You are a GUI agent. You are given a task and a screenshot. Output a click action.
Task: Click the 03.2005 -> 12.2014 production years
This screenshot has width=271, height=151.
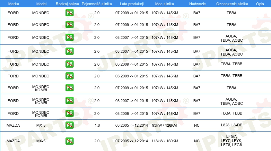point(132,125)
